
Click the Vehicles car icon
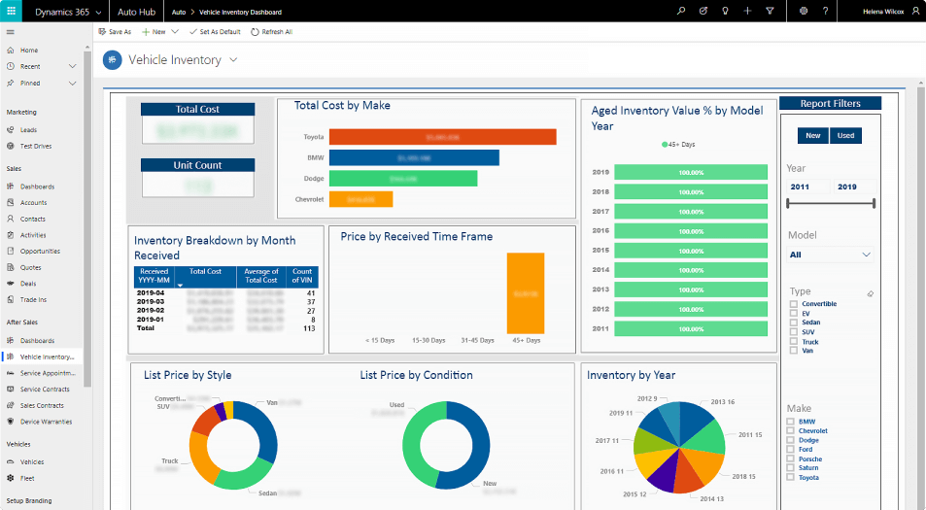[10, 461]
